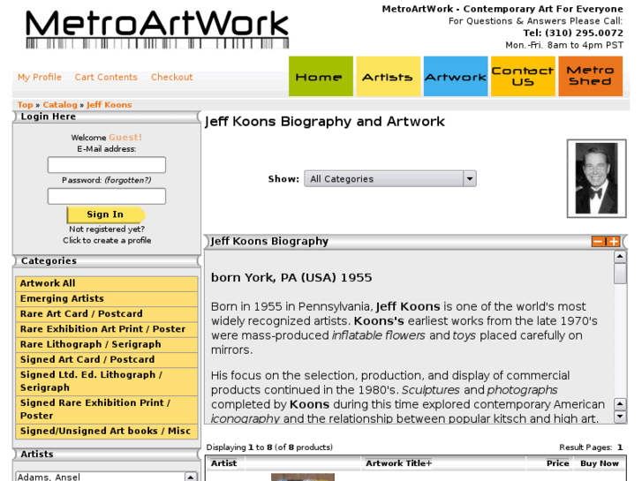Sort by Artwork Title+ column
The width and height of the screenshot is (642, 481).
point(398,463)
